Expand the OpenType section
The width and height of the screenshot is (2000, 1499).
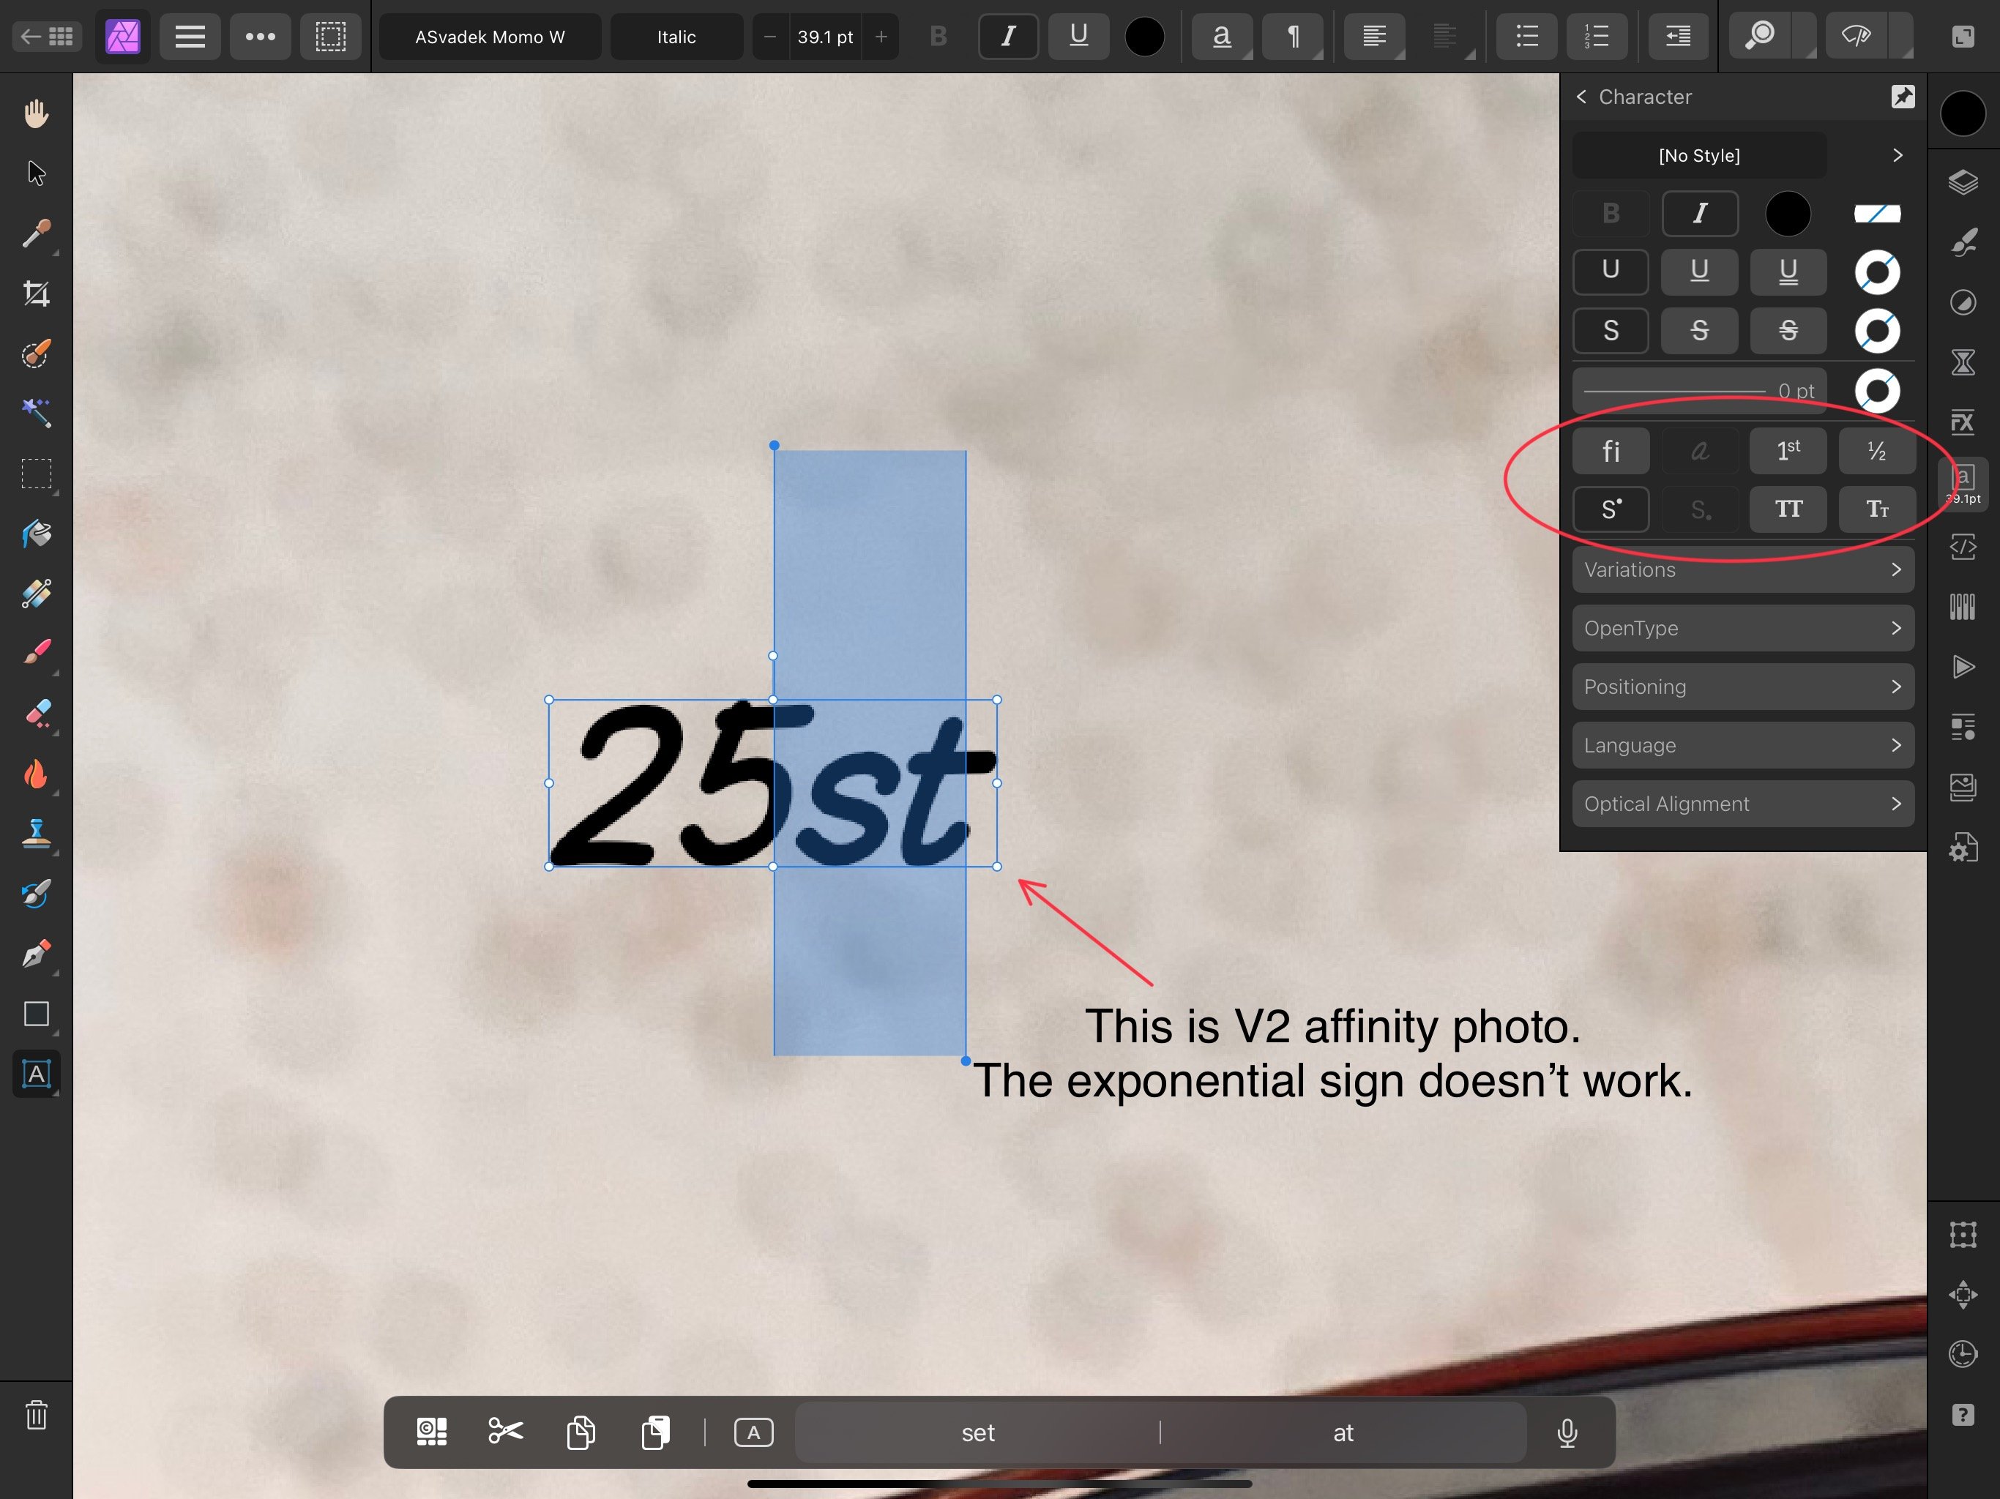[x=1742, y=627]
